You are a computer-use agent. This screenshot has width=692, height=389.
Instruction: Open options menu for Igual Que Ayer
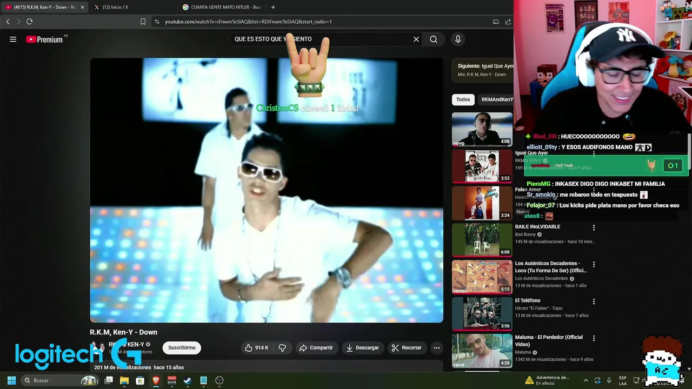[x=594, y=154]
